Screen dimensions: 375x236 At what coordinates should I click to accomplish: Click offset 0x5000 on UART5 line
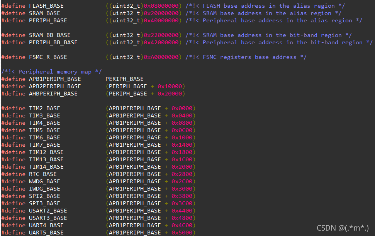182,233
